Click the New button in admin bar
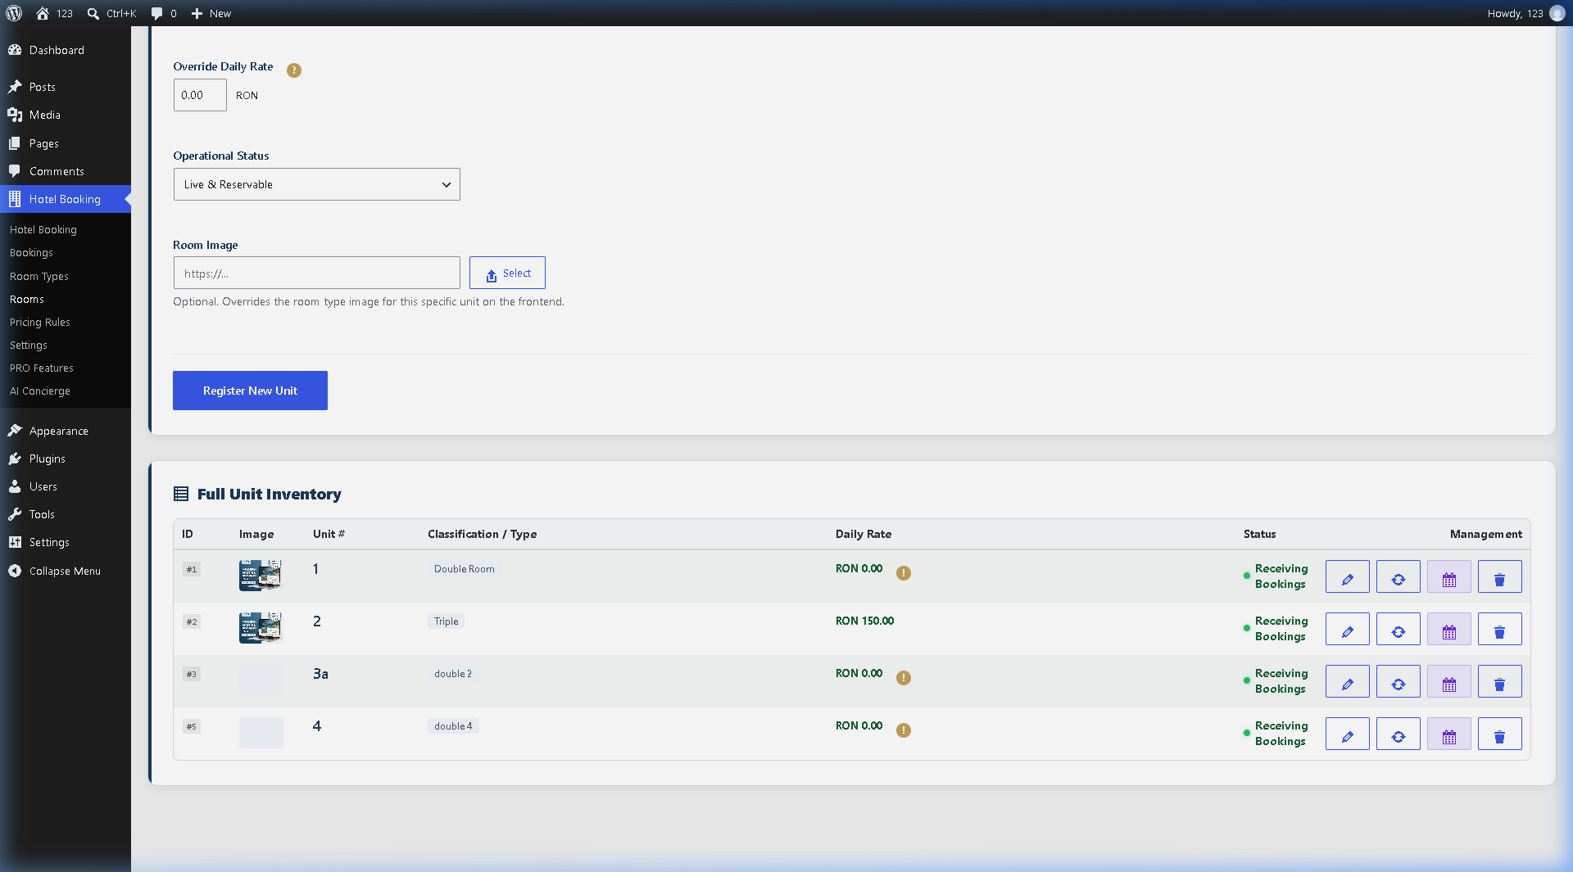 pos(211,13)
